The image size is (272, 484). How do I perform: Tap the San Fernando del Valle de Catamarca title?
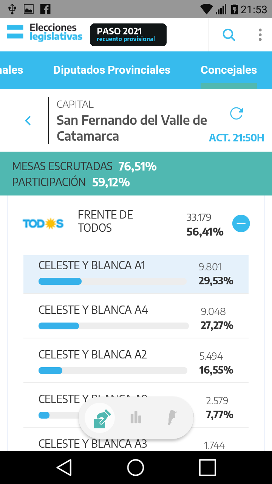click(131, 128)
